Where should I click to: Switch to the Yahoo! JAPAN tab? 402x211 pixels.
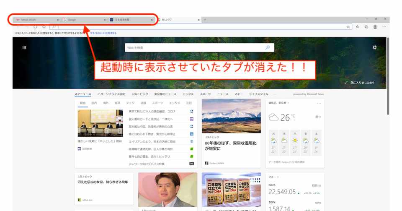(36, 20)
